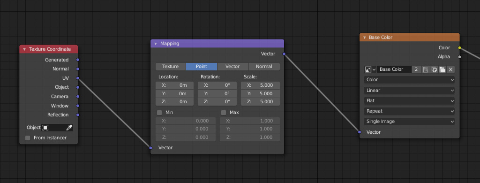Click the new image copy icon

point(434,69)
